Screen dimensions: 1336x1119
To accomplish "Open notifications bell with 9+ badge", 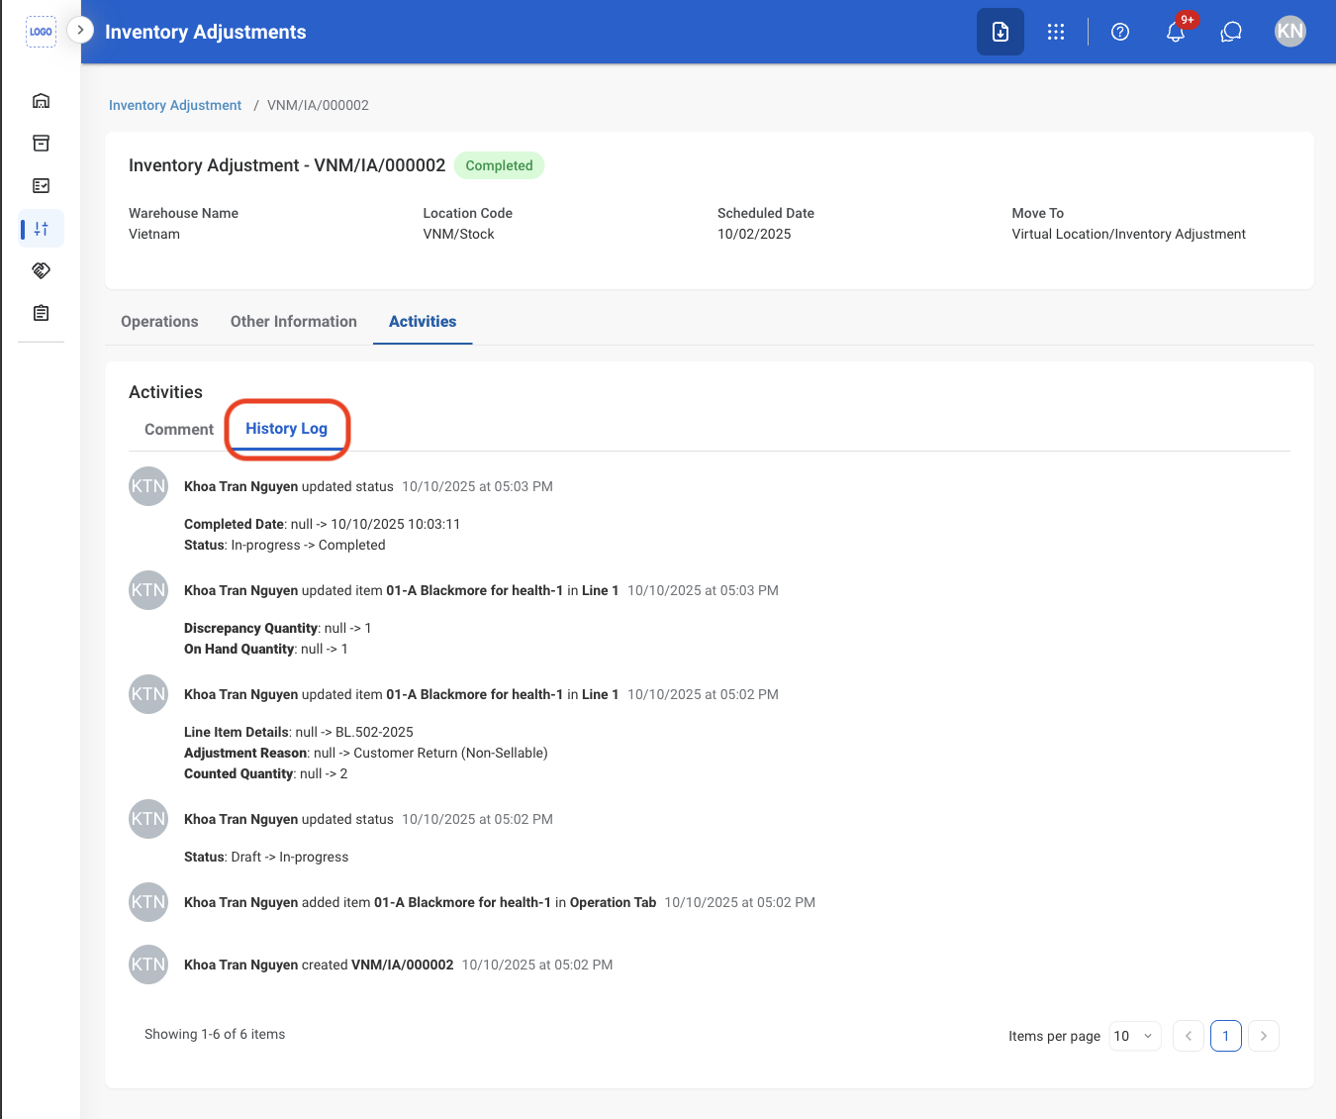I will click(1176, 32).
